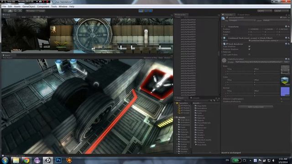Open the Assets menu
The width and height of the screenshot is (292, 164).
[x=17, y=6]
